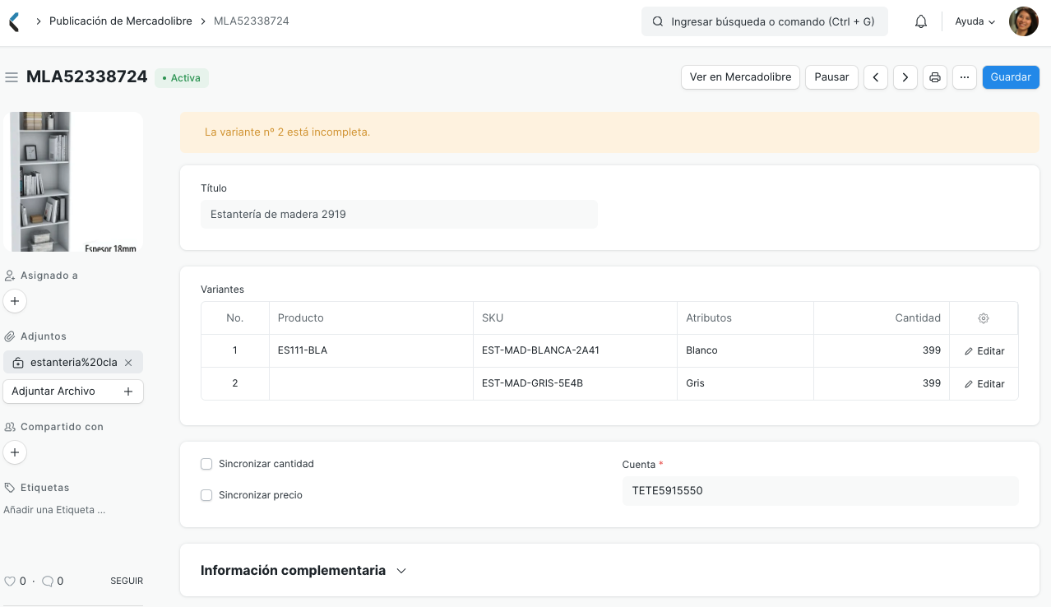
Task: Click the search magnifier icon
Action: point(658,22)
